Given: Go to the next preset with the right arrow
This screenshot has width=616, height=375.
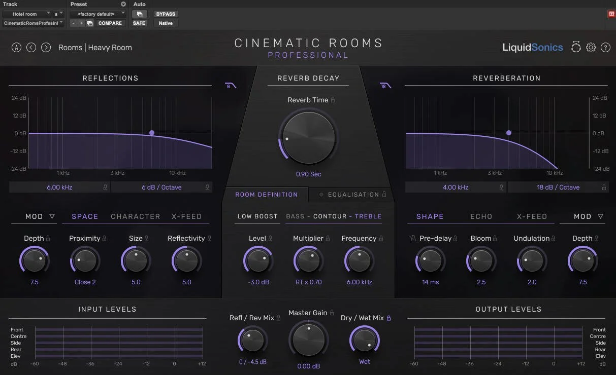Looking at the screenshot, I should pos(46,47).
